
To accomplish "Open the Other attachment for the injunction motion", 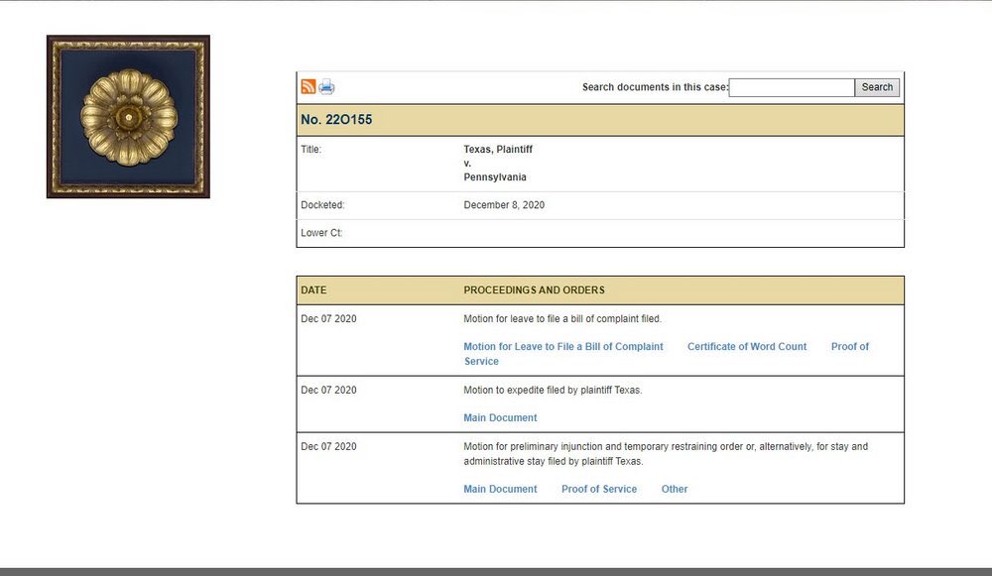I will (x=675, y=489).
